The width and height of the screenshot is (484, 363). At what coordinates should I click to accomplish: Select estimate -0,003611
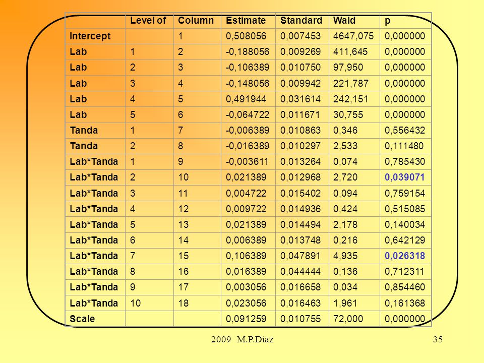pos(247,161)
